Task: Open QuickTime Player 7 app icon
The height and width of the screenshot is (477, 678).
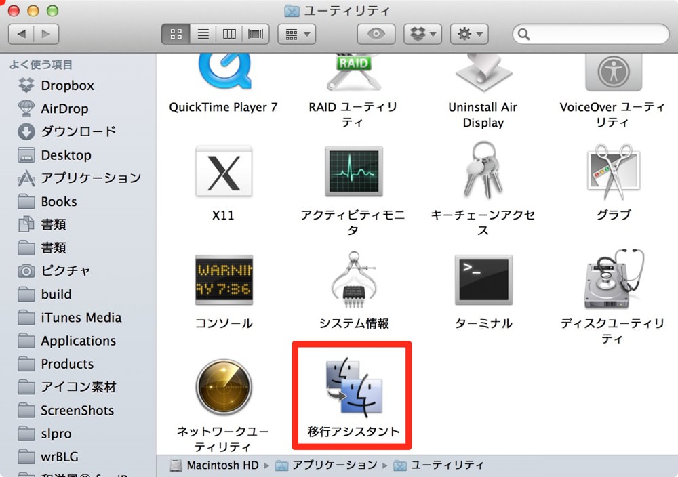Action: tap(224, 72)
